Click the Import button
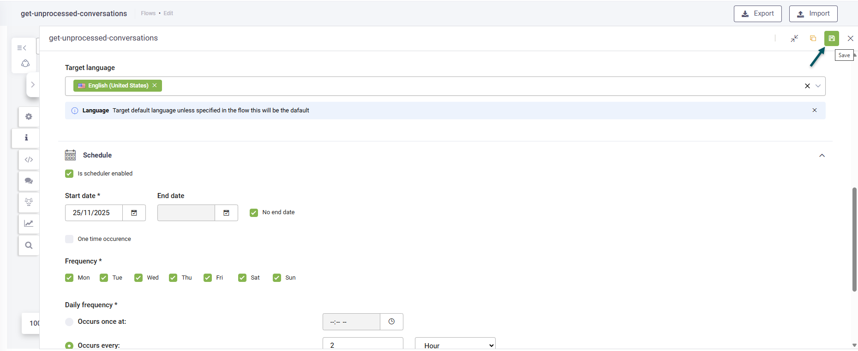 [813, 14]
